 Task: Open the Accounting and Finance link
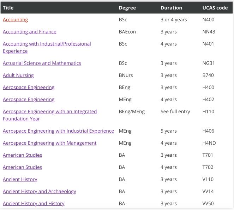(30, 32)
